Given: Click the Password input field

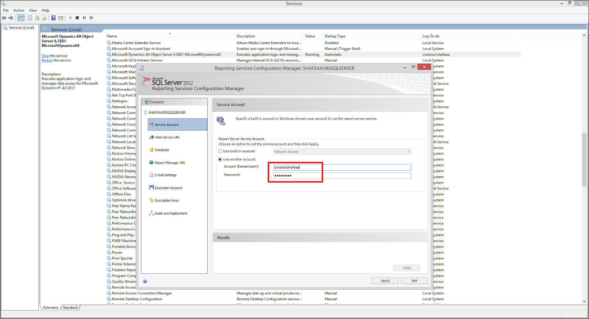Looking at the screenshot, I should [x=342, y=176].
